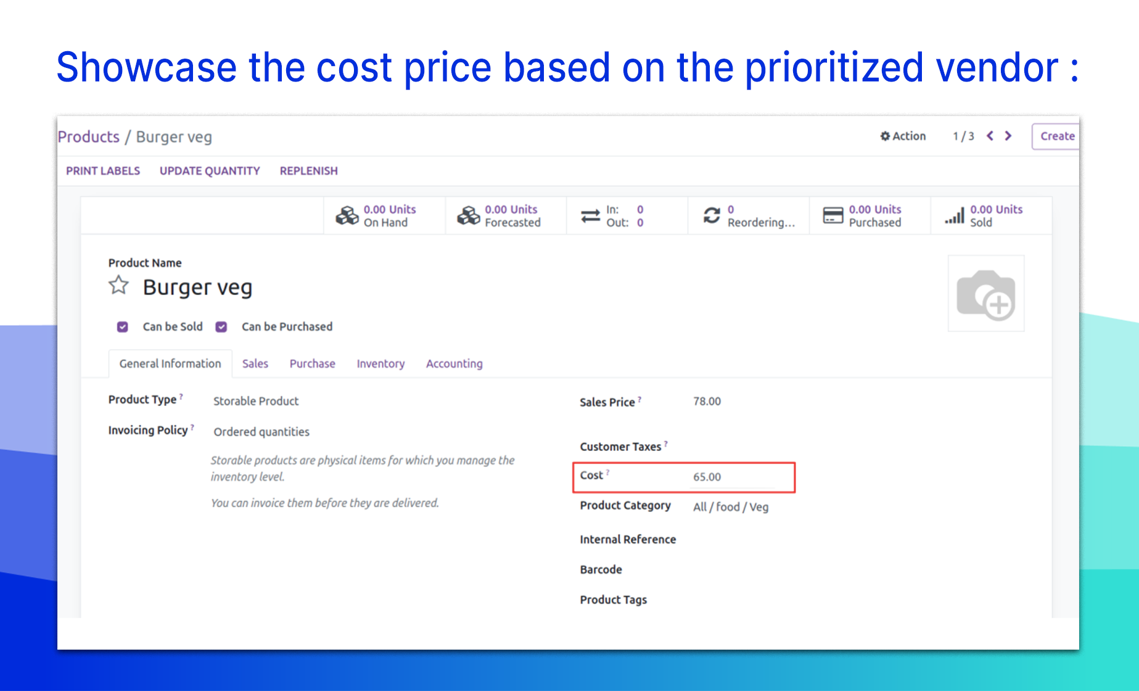Click the On Hand boxes icon

pyautogui.click(x=347, y=216)
